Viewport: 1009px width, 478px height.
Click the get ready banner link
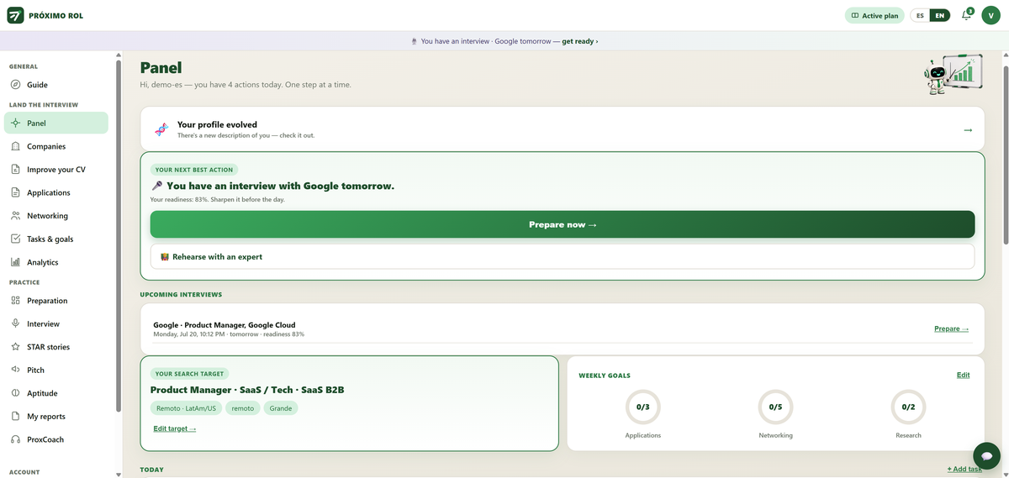[580, 41]
